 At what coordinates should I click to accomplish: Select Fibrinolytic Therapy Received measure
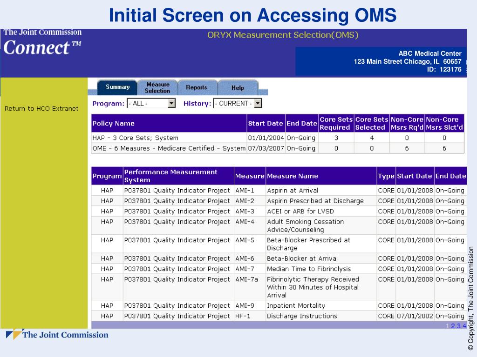click(313, 287)
